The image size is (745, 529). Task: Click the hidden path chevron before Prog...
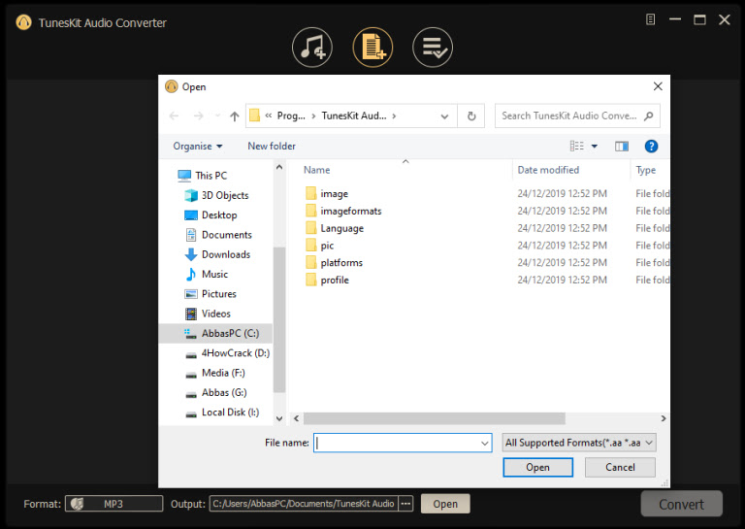pyautogui.click(x=269, y=116)
